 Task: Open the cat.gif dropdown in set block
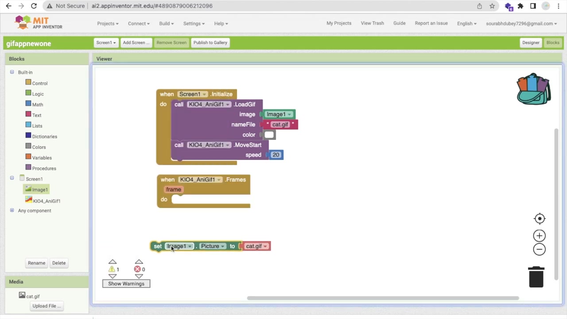point(256,246)
